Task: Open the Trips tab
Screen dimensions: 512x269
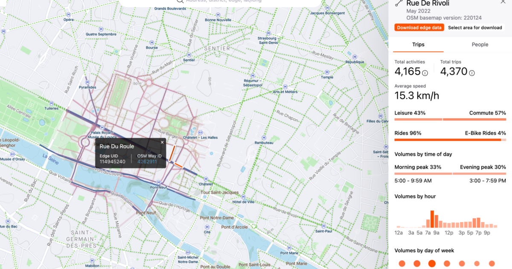Action: pyautogui.click(x=418, y=44)
